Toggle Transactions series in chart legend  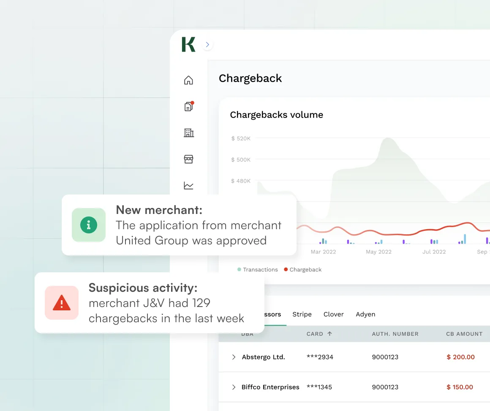coord(258,270)
